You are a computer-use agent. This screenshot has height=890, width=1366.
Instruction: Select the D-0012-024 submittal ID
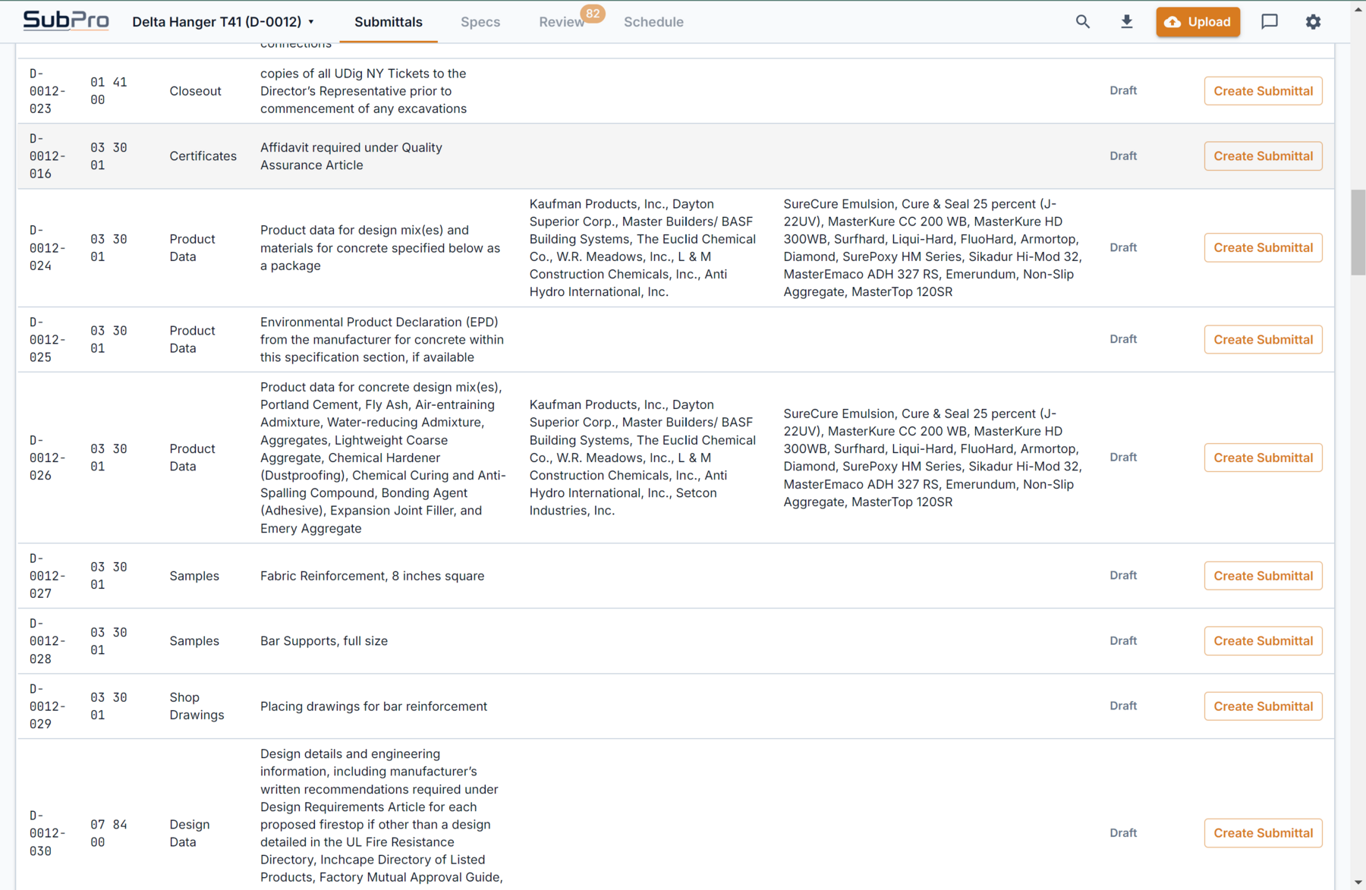[x=47, y=248]
